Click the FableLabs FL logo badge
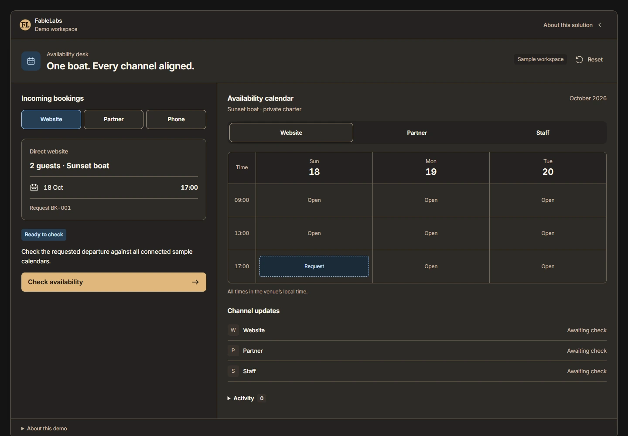The width and height of the screenshot is (628, 436). pyautogui.click(x=25, y=25)
